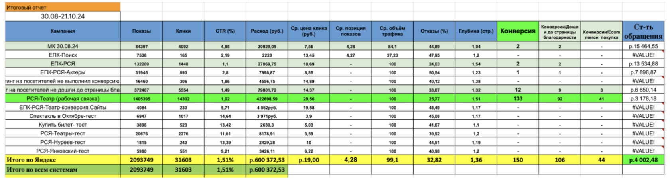The height and width of the screenshot is (184, 670).
Task: Click impressions value 84397 for МК 30.08.24
Action: click(141, 47)
